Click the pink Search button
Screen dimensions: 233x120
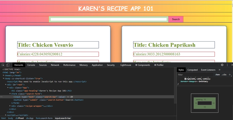click(x=176, y=19)
